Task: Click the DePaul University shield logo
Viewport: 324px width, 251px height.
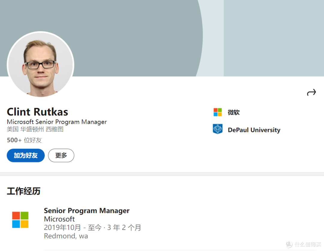Action: [x=217, y=129]
